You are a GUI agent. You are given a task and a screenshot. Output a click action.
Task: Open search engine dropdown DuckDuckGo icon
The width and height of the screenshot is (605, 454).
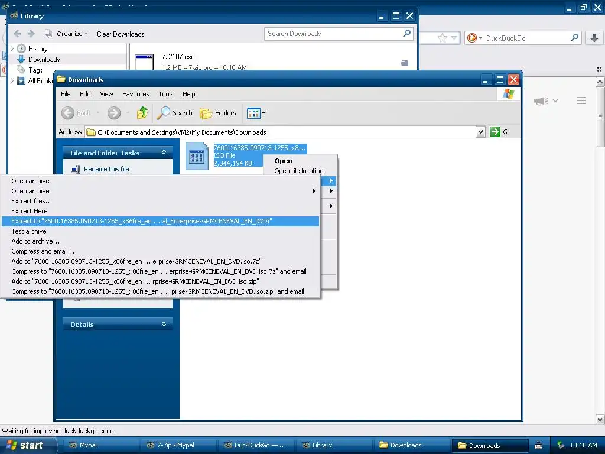pos(474,38)
